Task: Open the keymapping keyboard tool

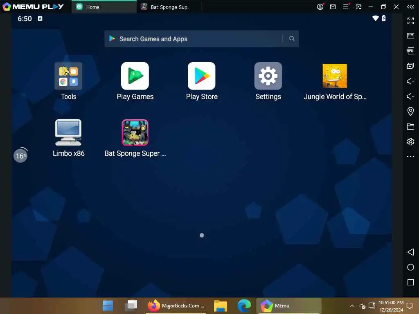Action: (x=410, y=36)
